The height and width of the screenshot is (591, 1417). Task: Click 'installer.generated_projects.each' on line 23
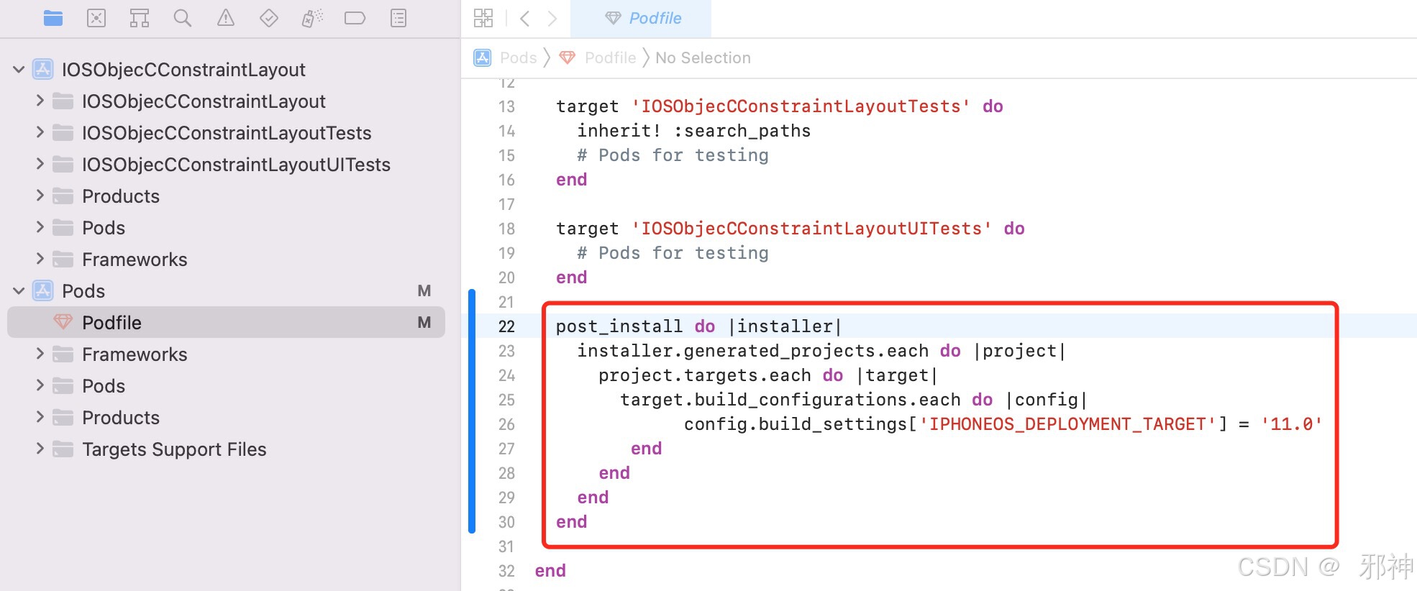click(752, 351)
